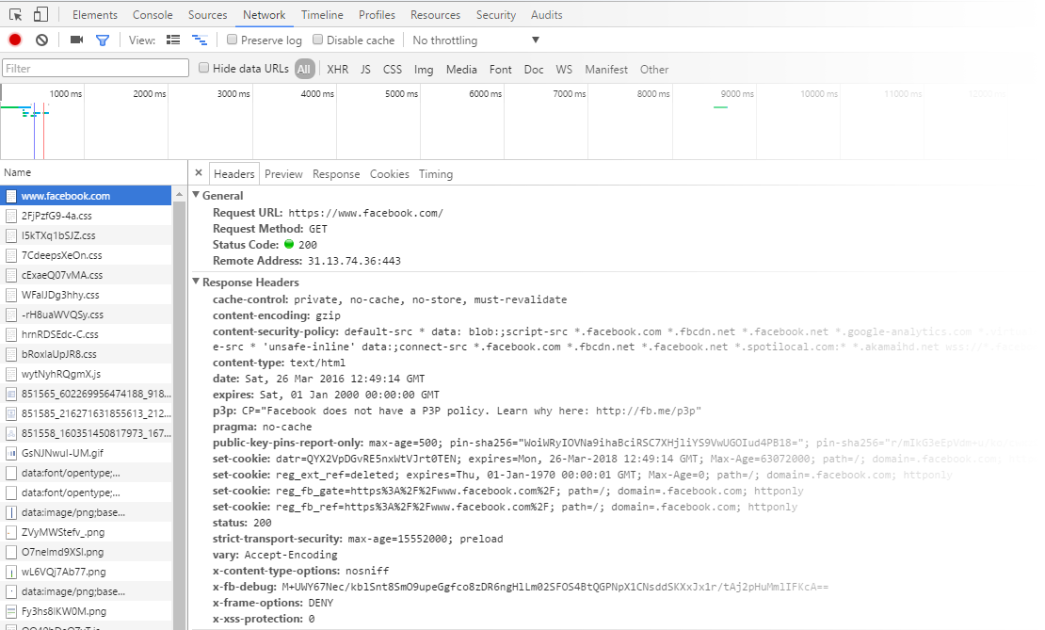Filter requests by Other
Image resolution: width=1045 pixels, height=630 pixels.
tap(653, 70)
